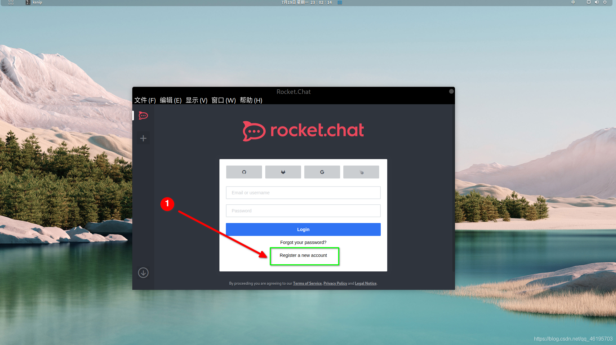This screenshot has width=616, height=345.
Task: Open the 窗口 (W) menu
Action: click(224, 100)
